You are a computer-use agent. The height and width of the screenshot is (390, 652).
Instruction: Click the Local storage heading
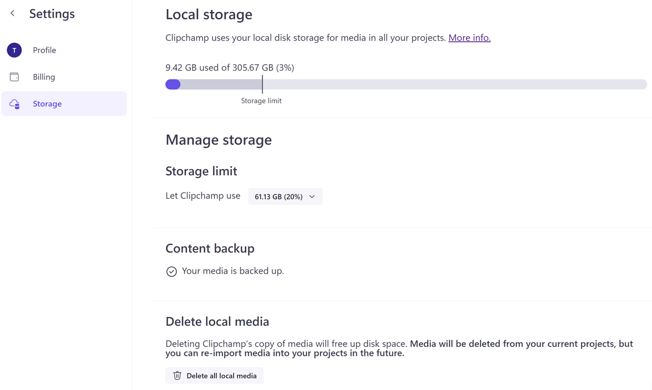point(209,14)
